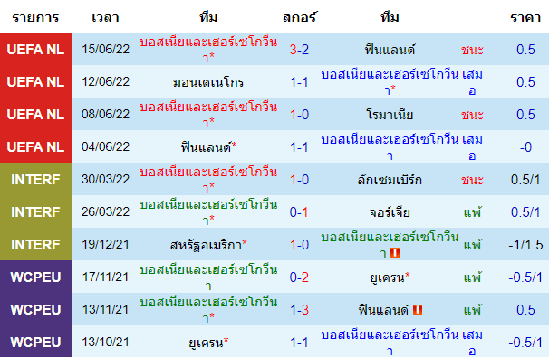549x357 pixels.
Task: Click away team โรมาเนีย
Action: (390, 114)
